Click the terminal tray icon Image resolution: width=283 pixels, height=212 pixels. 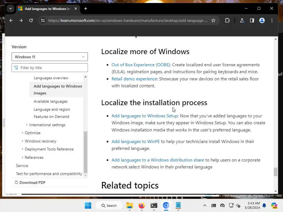[214, 205]
